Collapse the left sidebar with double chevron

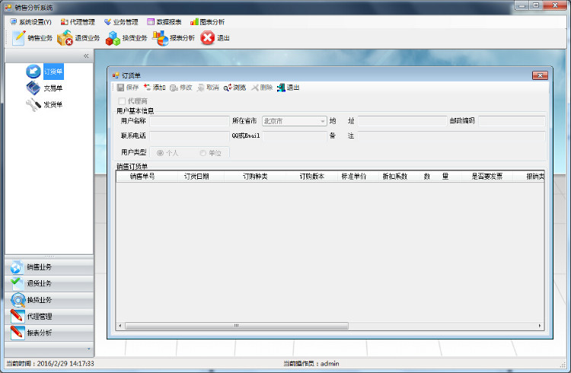pos(86,56)
